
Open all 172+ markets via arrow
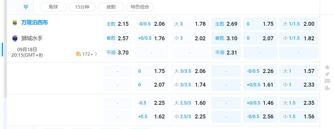coord(96,54)
